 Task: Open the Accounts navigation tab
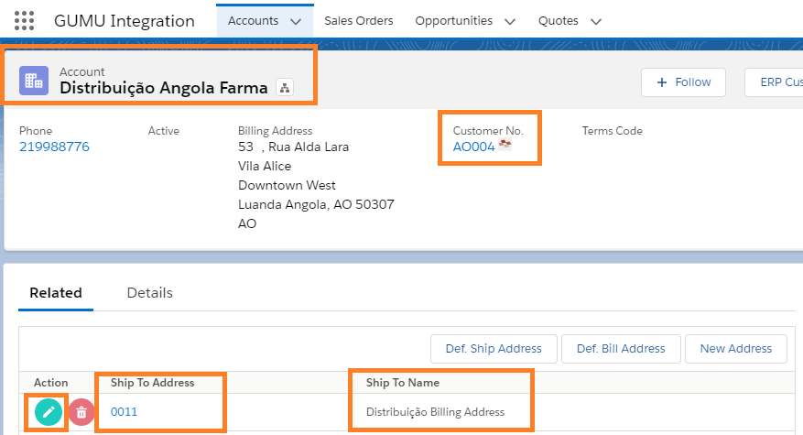253,21
